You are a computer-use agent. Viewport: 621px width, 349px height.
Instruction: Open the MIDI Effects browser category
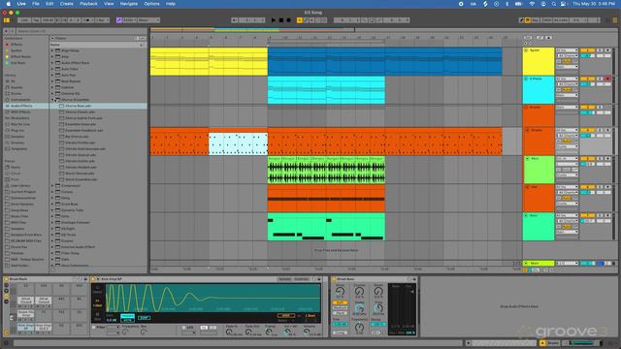click(x=20, y=112)
